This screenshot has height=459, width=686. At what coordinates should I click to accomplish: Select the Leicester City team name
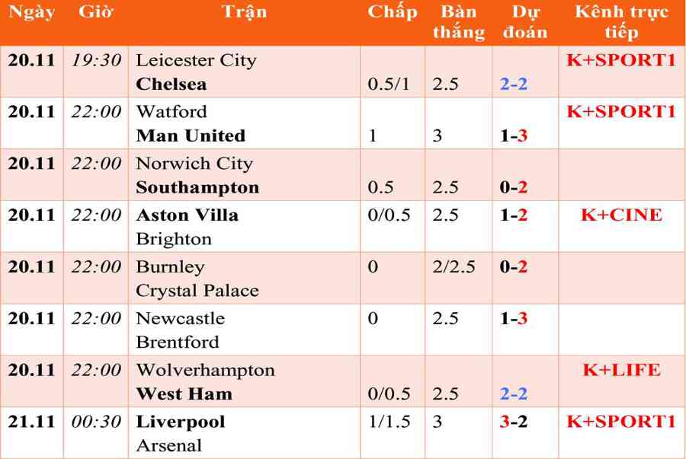click(x=196, y=60)
